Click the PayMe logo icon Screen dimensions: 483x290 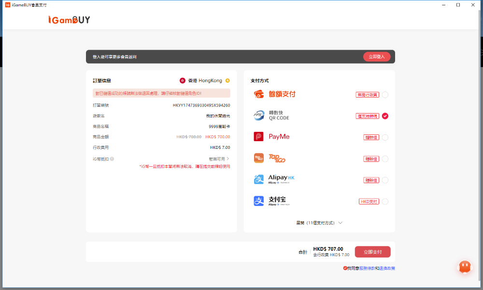point(259,137)
